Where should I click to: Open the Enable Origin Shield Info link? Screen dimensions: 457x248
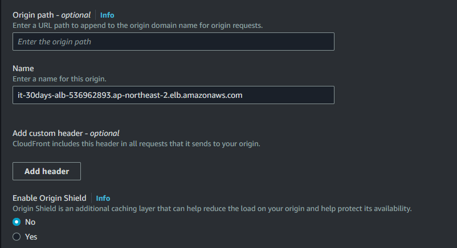(103, 198)
